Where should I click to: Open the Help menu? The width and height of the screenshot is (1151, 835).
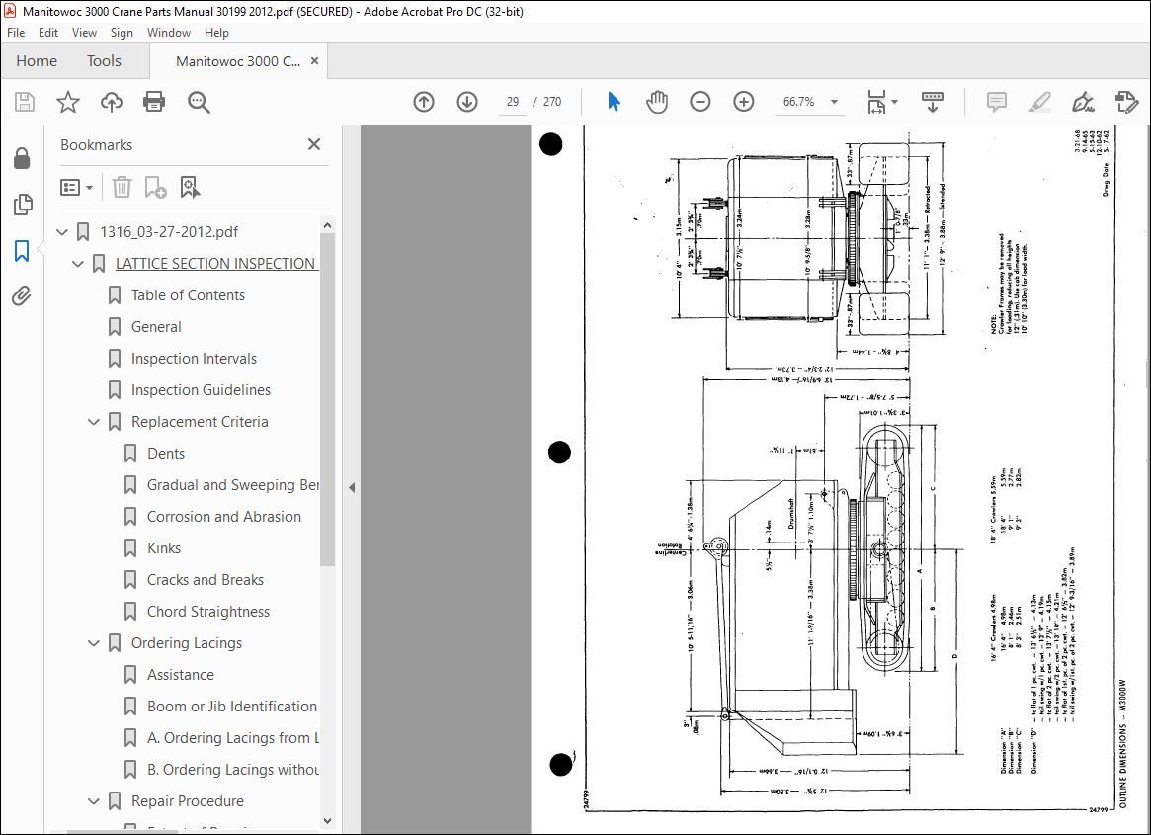coord(216,33)
